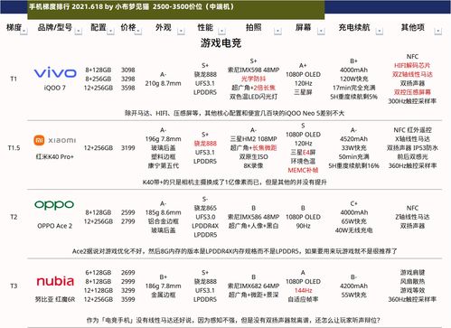Image resolution: width=451 pixels, height=328 pixels.
Task: Select the iQOO 7 model name cell
Action: click(55, 88)
